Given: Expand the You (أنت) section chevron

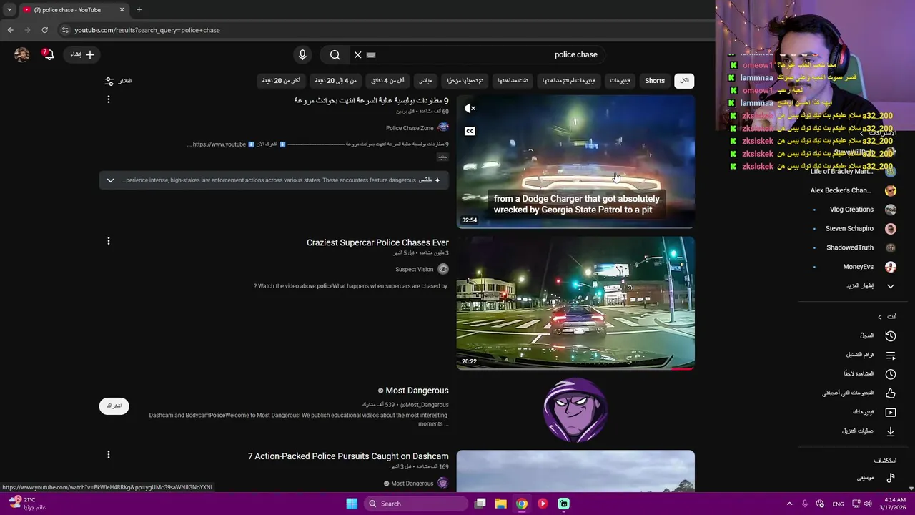Looking at the screenshot, I should (x=880, y=317).
